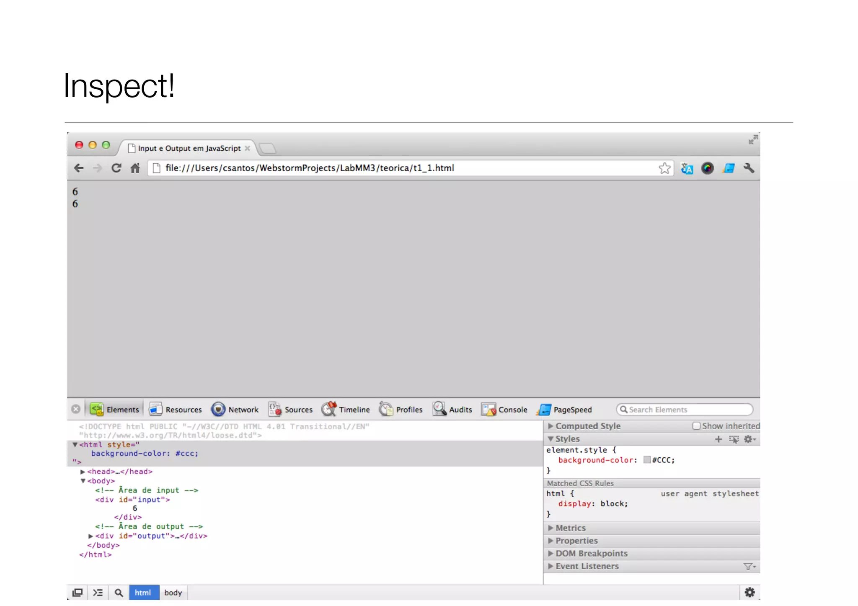Click the background-color: #ccc attribute text
This screenshot has height=606, width=858.
(x=145, y=454)
